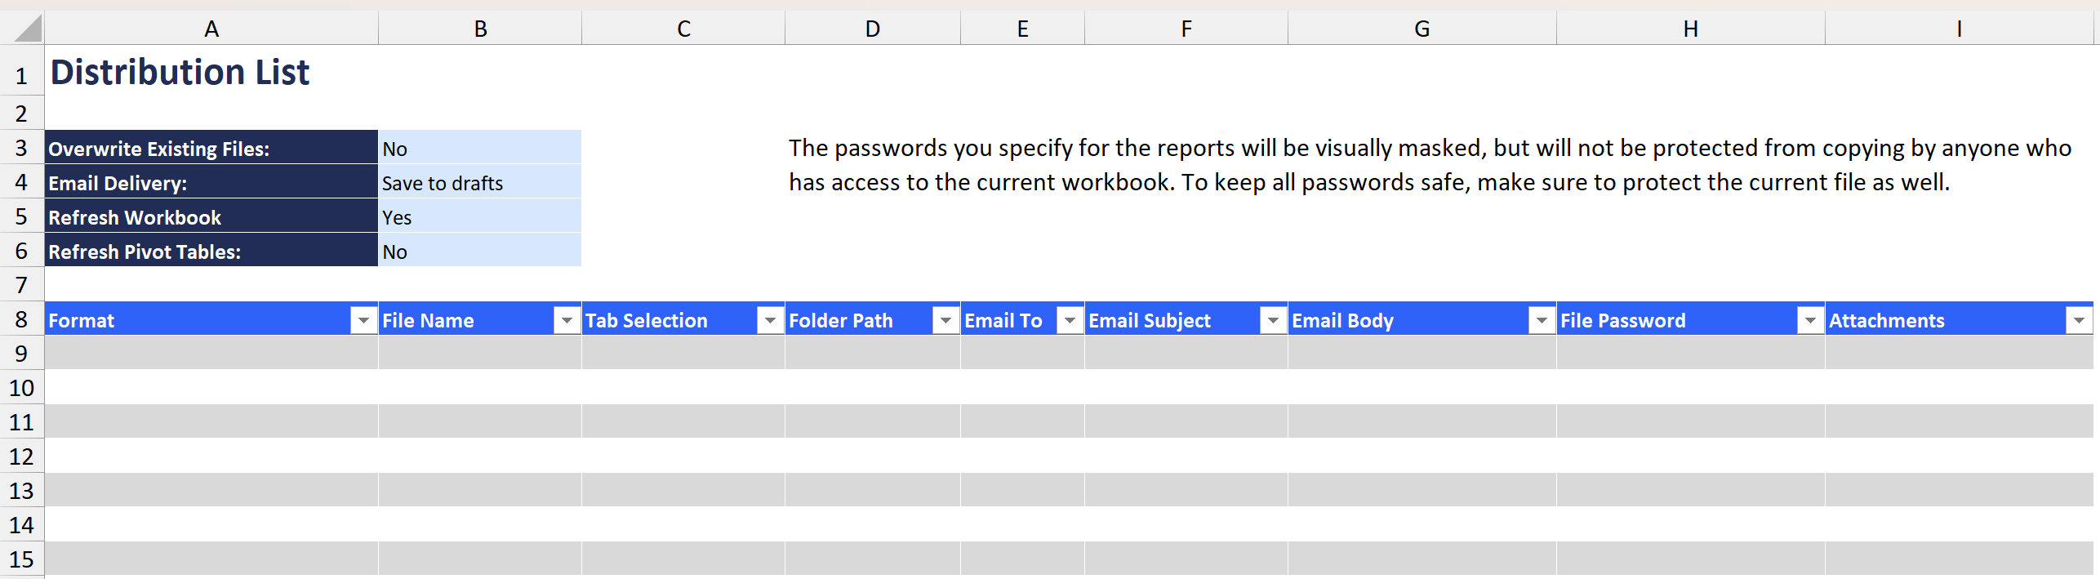2100x579 pixels.
Task: Select the first empty Format cell in row 9
Action: pyautogui.click(x=211, y=353)
